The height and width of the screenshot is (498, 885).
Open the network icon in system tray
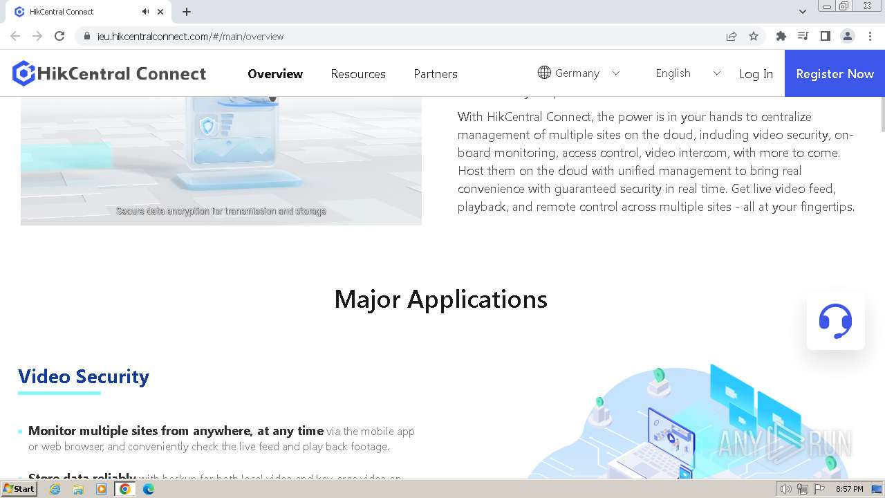tap(803, 489)
